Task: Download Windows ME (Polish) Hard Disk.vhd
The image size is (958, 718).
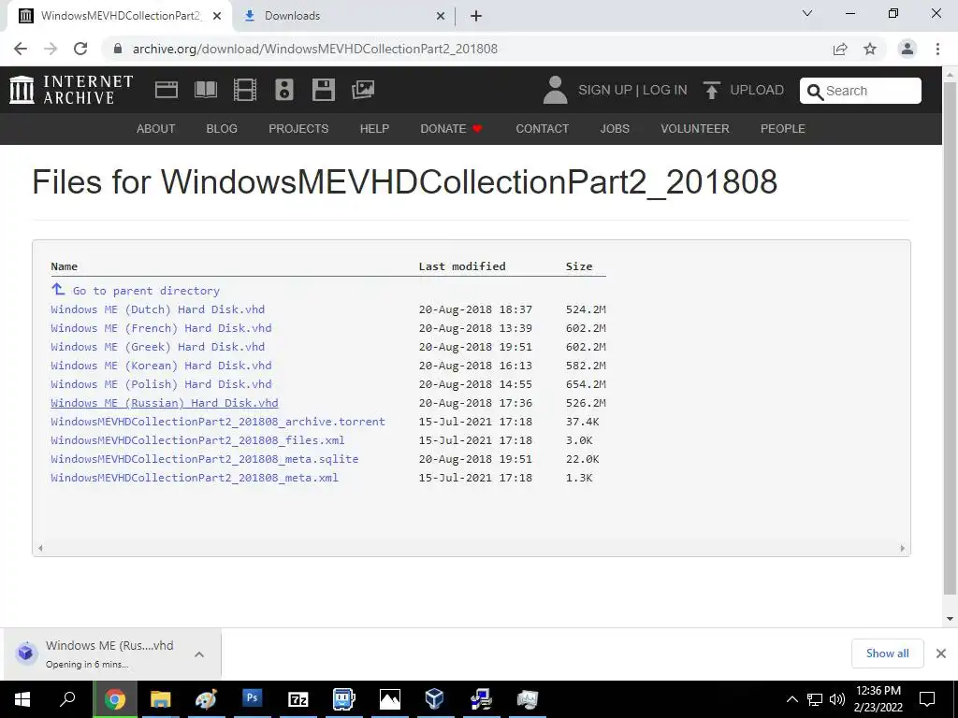Action: click(x=161, y=384)
